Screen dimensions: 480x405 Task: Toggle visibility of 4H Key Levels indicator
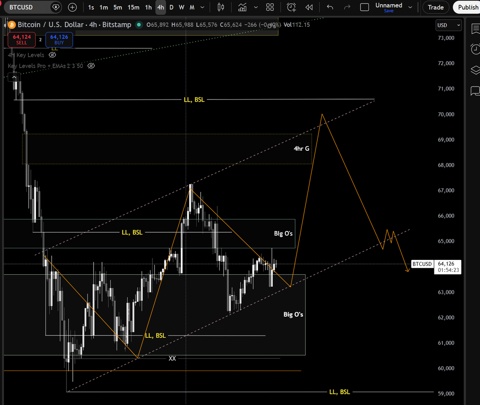tap(52, 55)
